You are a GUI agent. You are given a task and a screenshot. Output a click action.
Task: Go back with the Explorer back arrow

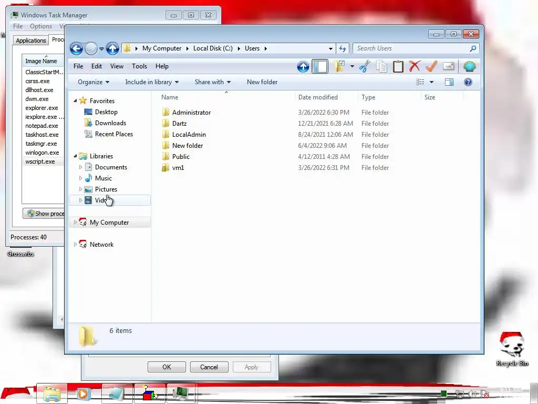(77, 49)
